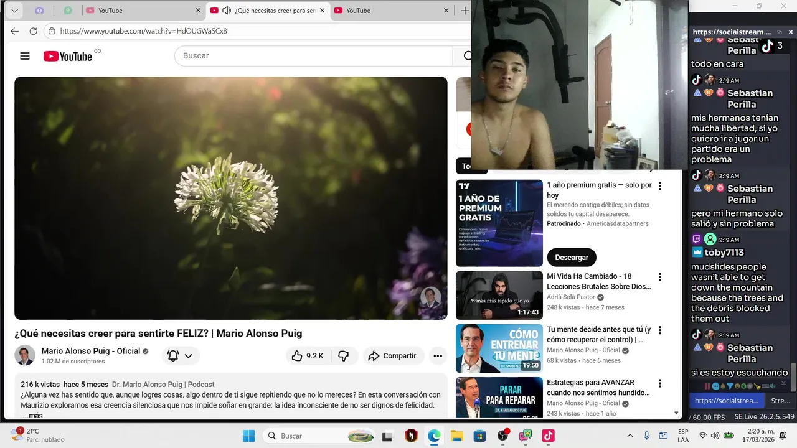This screenshot has height=448, width=797.
Task: Click the Descargar ad button
Action: pos(572,257)
